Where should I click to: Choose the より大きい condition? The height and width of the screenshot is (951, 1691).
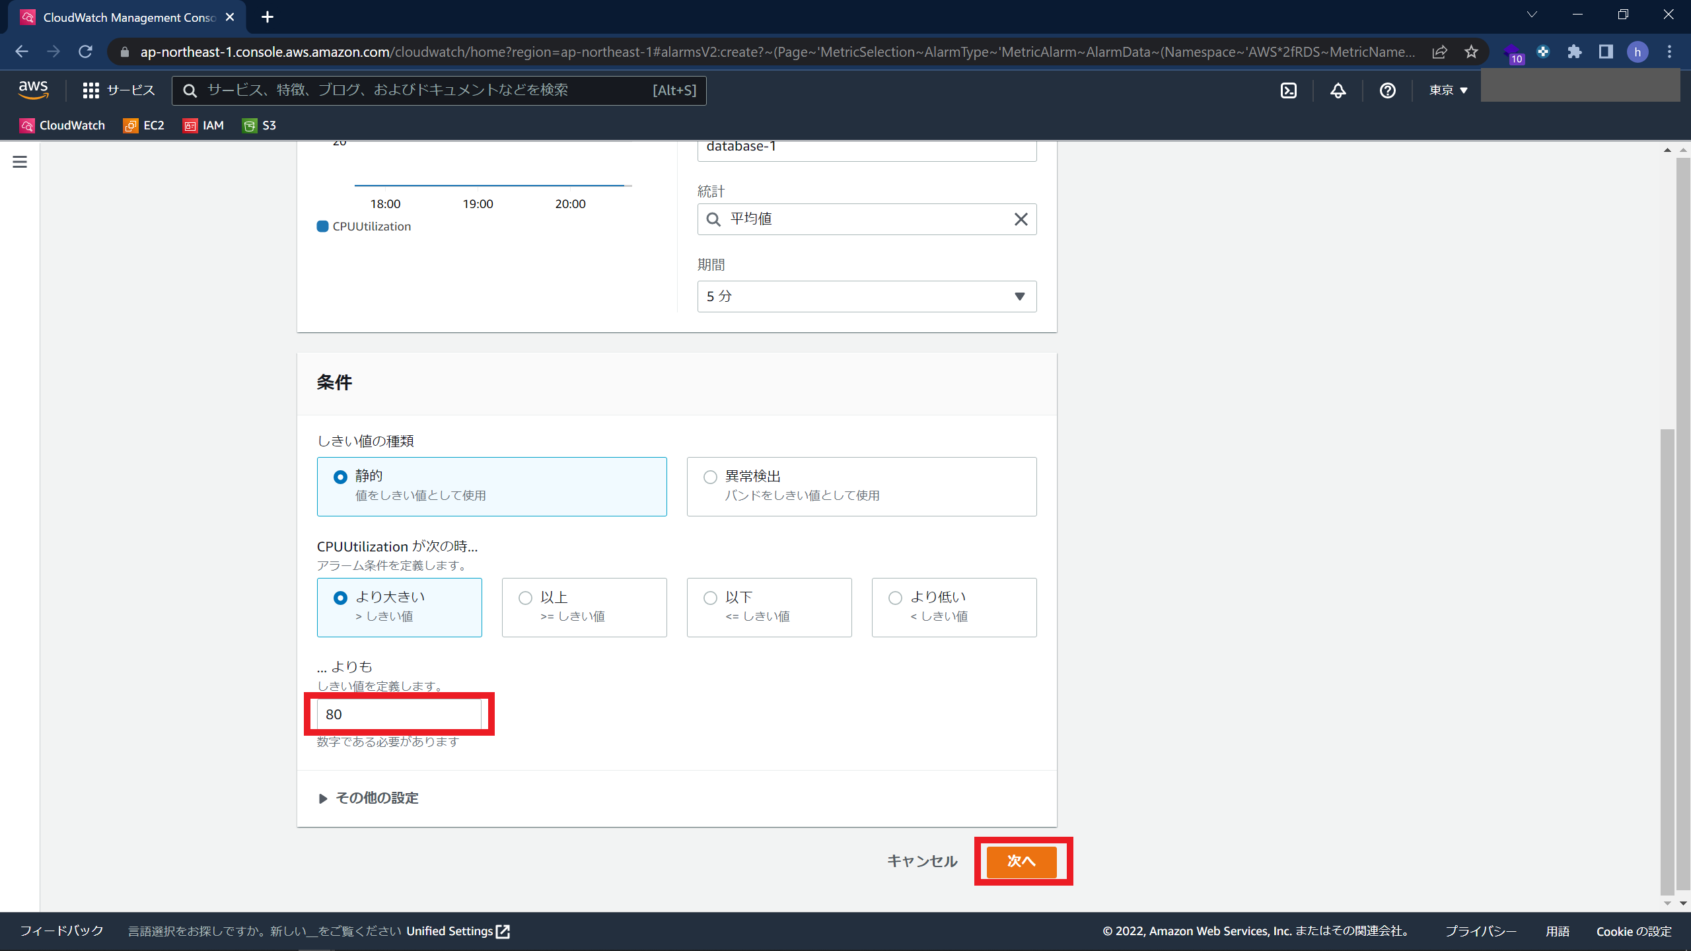tap(399, 608)
